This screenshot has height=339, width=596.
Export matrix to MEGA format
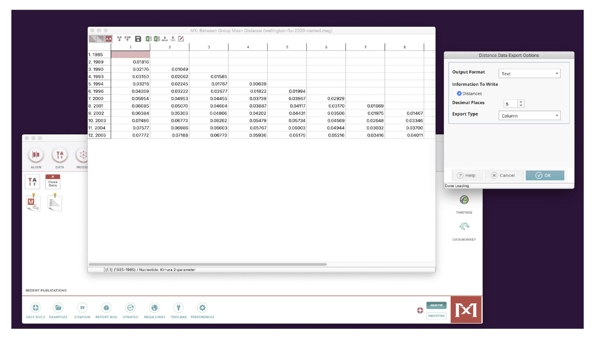coord(165,39)
